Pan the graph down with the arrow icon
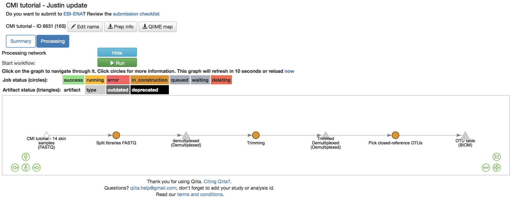Image resolution: width=515 pixels, height=203 pixels. click(x=26, y=168)
